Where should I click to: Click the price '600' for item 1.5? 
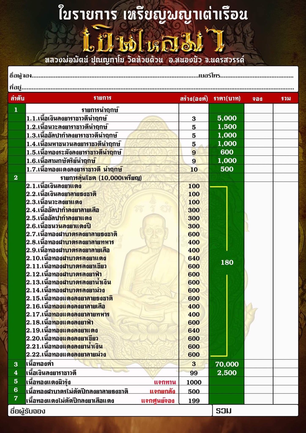point(227,152)
